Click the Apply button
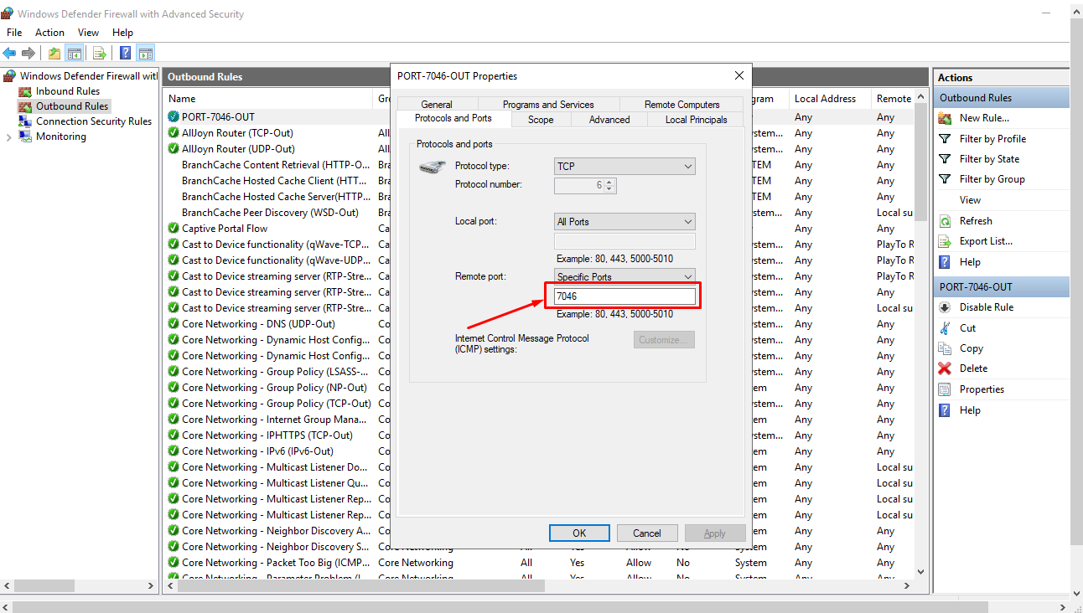This screenshot has width=1083, height=613. [x=715, y=533]
